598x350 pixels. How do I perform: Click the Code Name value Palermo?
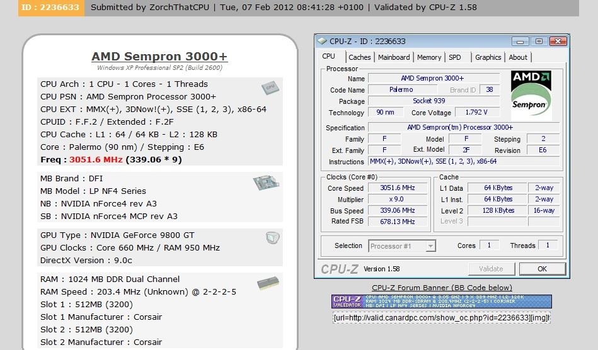pos(403,89)
